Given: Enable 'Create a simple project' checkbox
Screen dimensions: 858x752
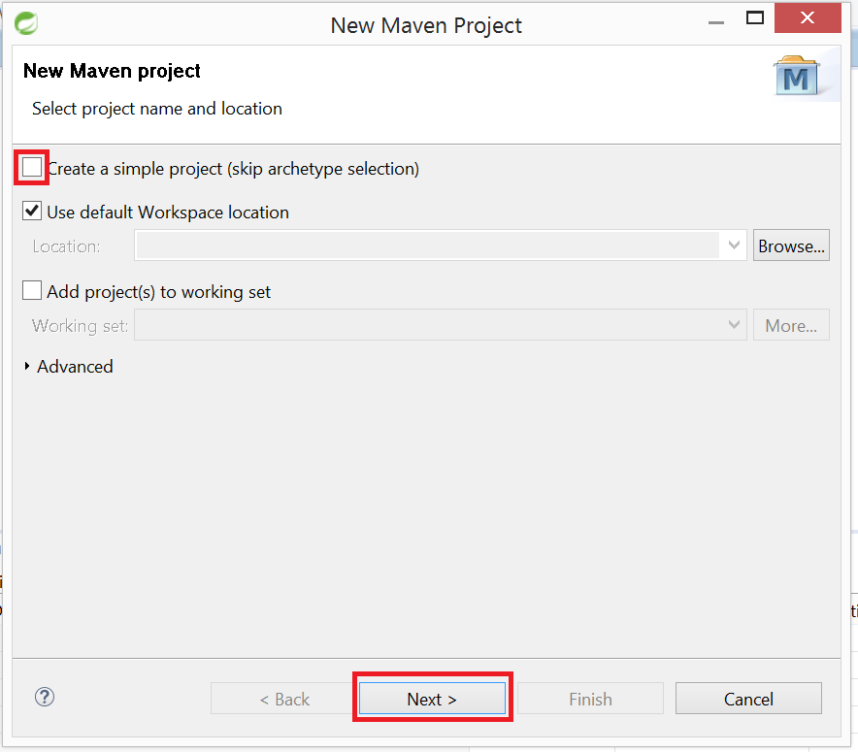Looking at the screenshot, I should [x=32, y=168].
